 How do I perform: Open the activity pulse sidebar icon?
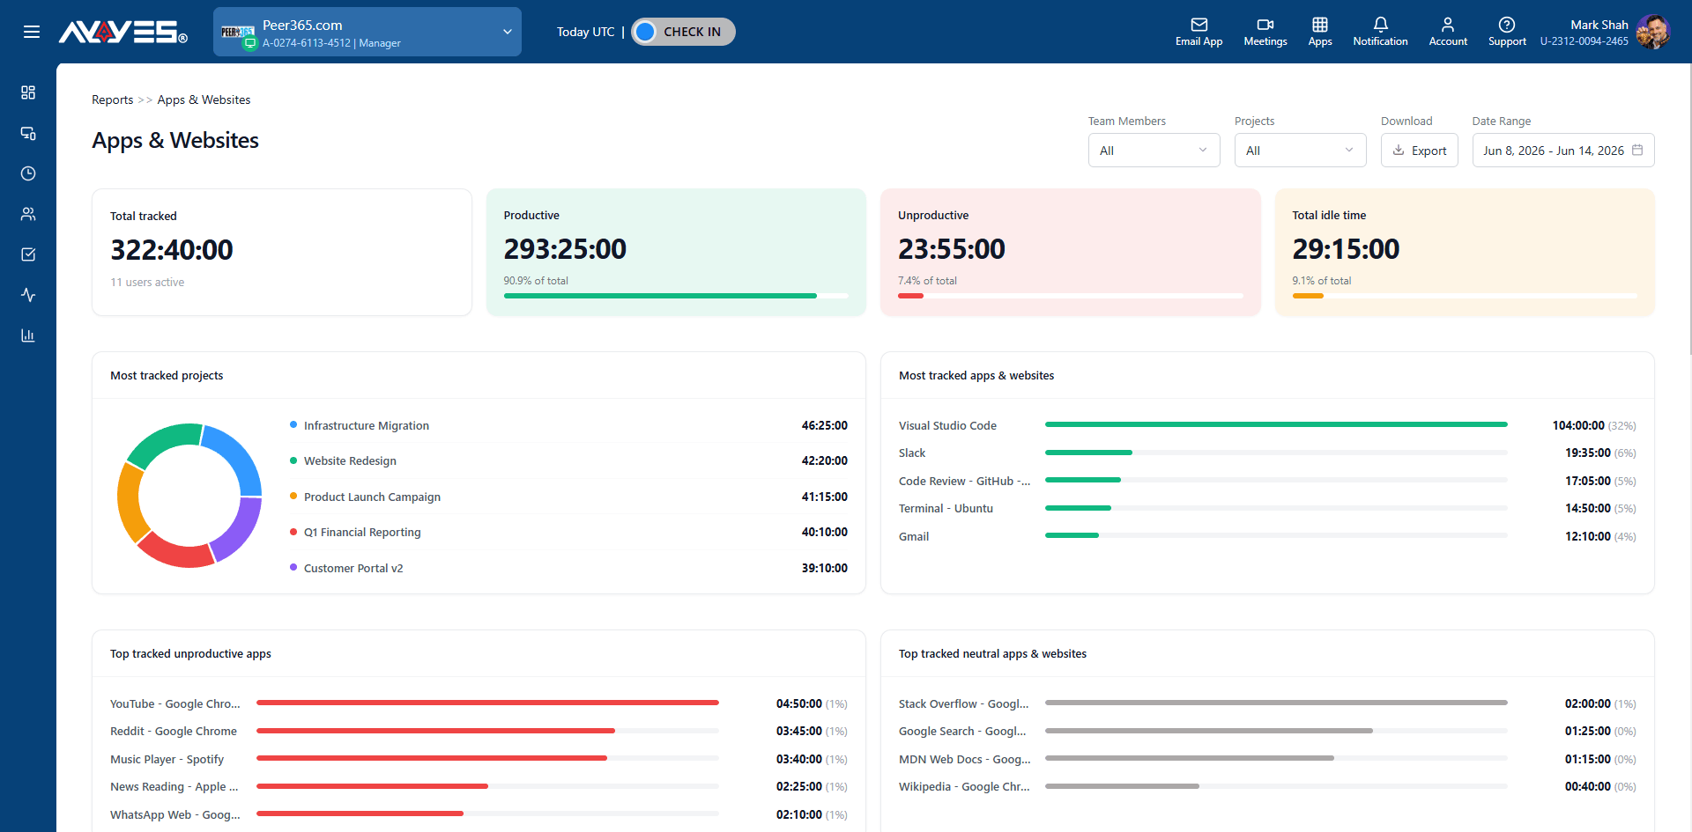28,295
